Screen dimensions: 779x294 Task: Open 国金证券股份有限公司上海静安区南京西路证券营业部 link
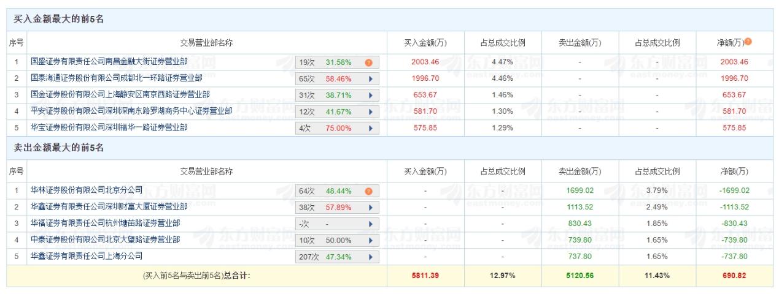120,95
